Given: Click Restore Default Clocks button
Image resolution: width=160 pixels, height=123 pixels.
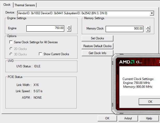Looking at the screenshot, I should 97,46.
